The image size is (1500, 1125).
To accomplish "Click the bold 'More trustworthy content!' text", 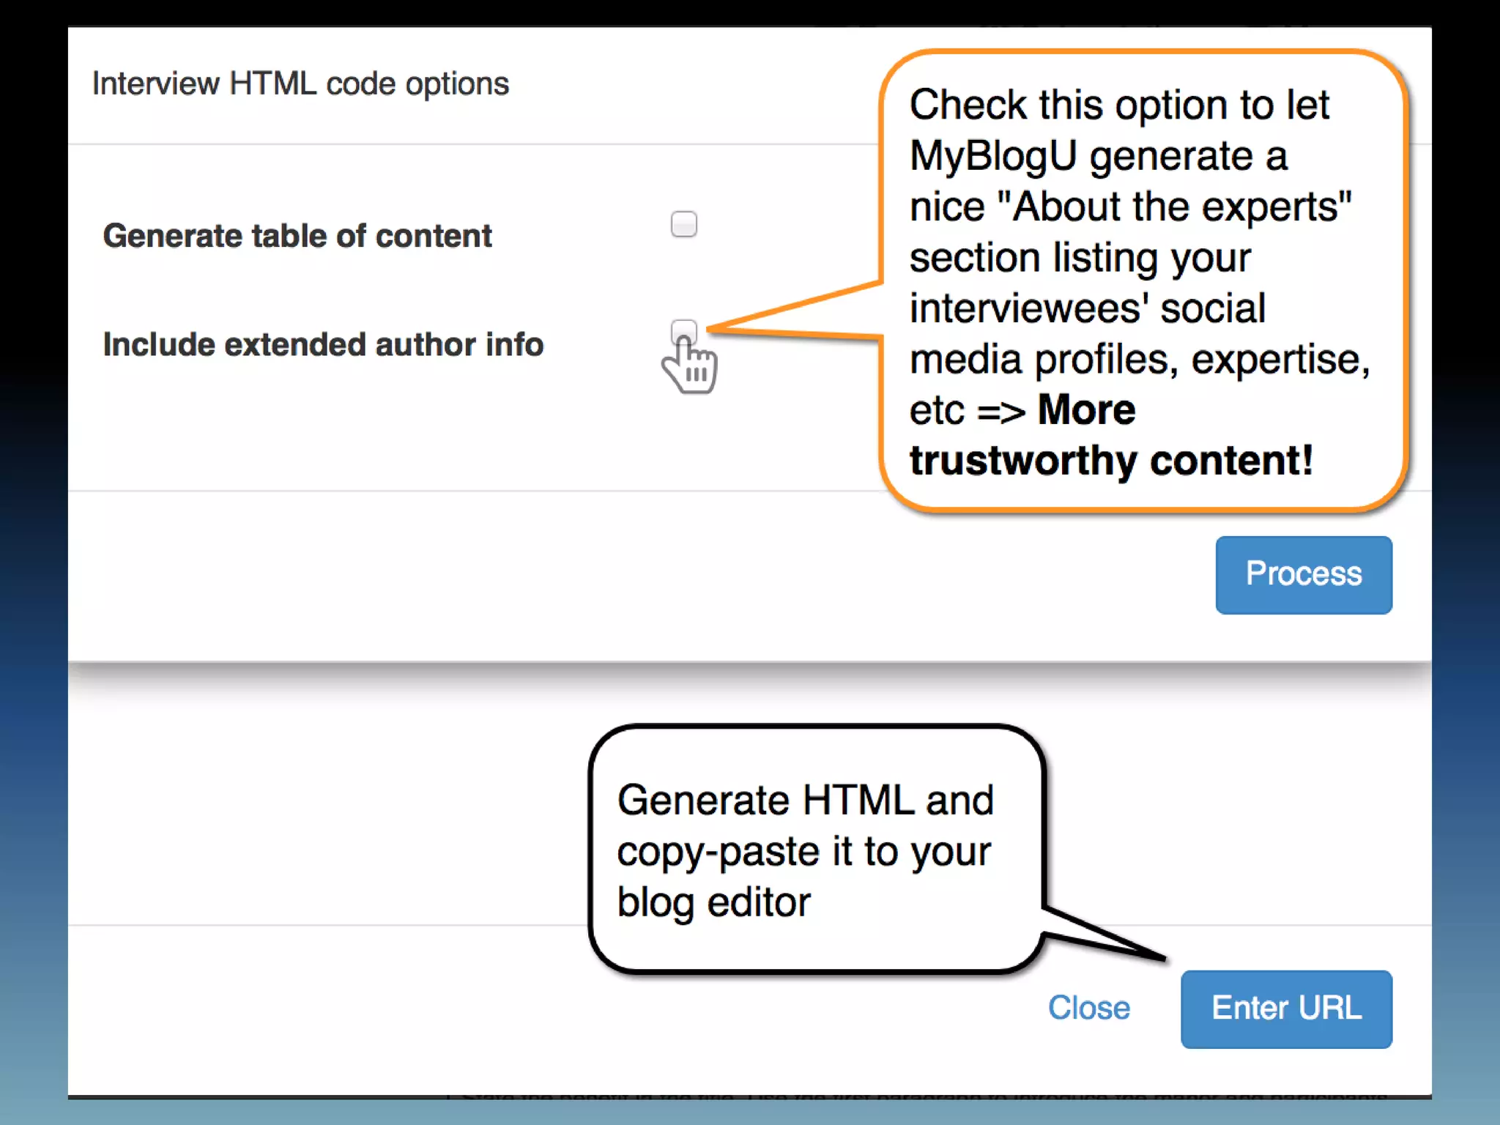I will click(x=1110, y=460).
